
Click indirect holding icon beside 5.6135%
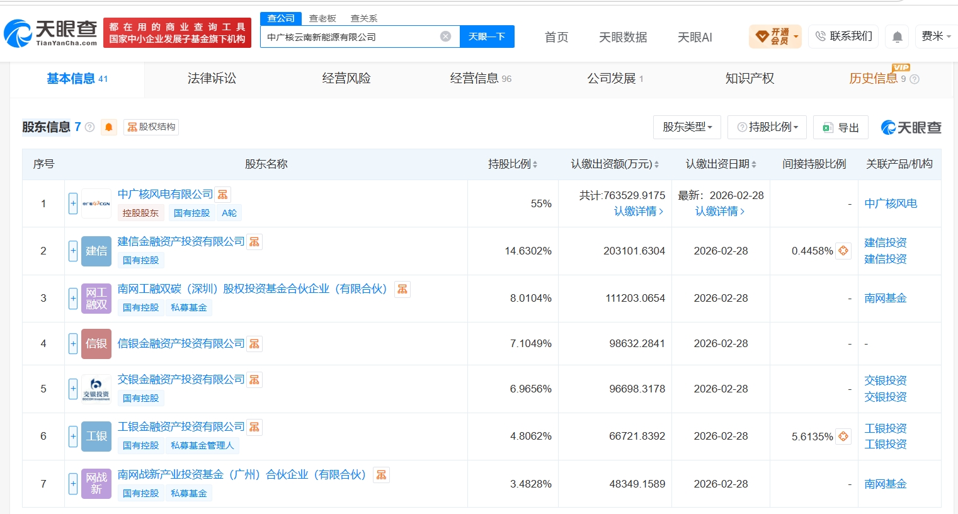843,436
